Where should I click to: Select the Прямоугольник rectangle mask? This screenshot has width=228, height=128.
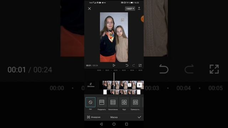pyautogui.click(x=135, y=102)
